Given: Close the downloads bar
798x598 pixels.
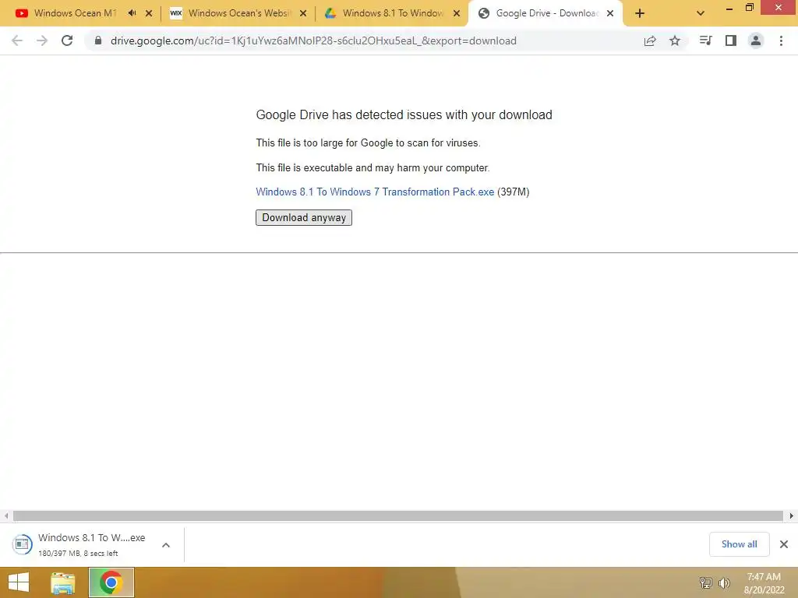Looking at the screenshot, I should point(784,544).
